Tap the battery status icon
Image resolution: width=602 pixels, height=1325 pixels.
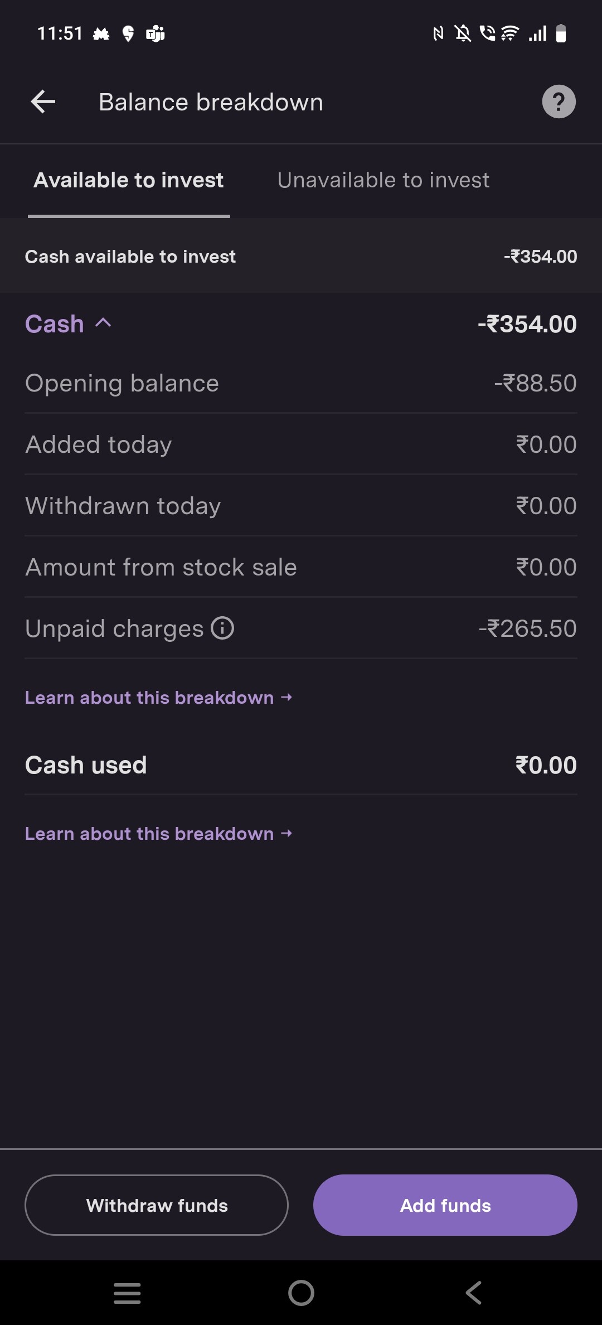pyautogui.click(x=561, y=33)
